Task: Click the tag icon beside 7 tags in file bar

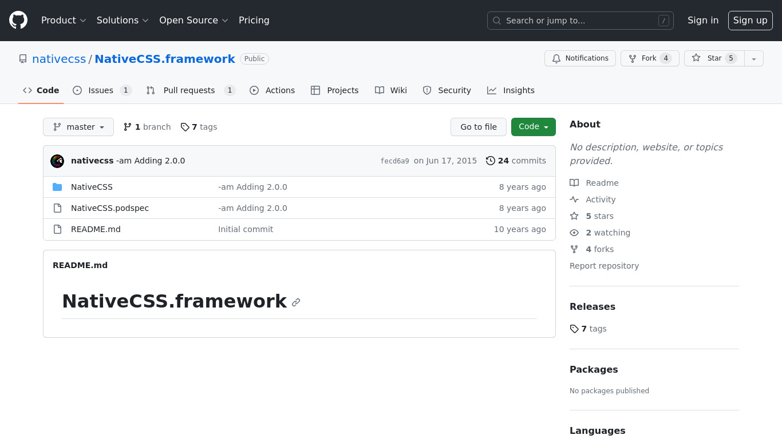Action: click(x=185, y=127)
